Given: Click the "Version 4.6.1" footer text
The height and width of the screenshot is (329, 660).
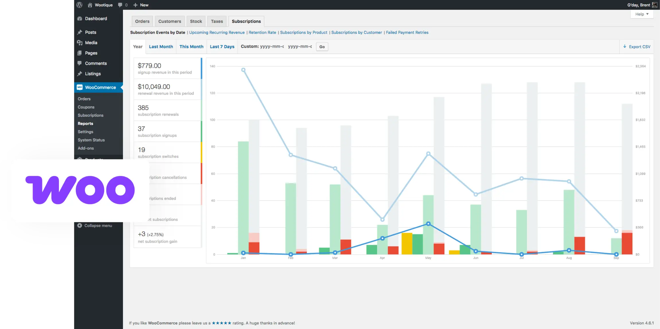Looking at the screenshot, I should tap(642, 323).
